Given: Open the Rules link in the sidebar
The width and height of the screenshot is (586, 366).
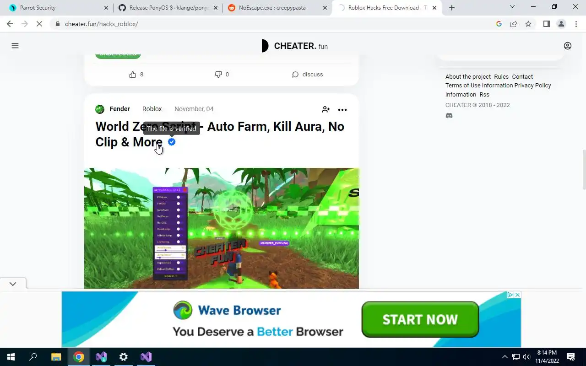Looking at the screenshot, I should 501,77.
